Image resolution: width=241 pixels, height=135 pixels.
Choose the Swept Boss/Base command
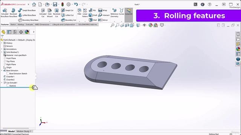[27, 10]
